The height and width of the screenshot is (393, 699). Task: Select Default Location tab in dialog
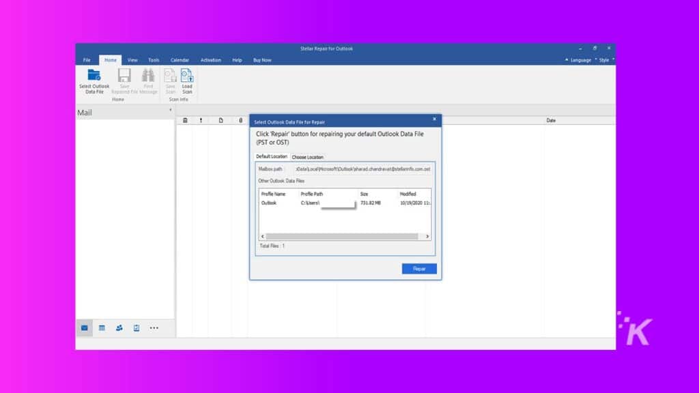coord(272,156)
